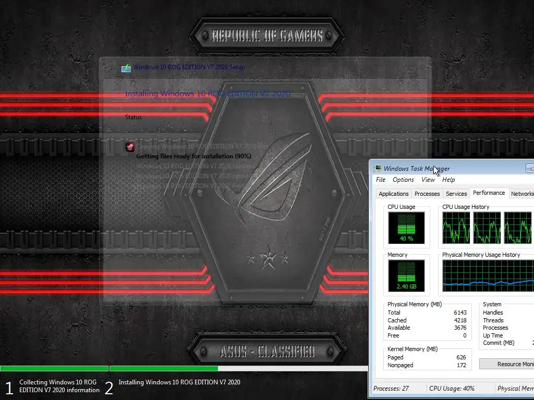
Task: Click the Kernel Memory Paged value 626
Action: tap(461, 357)
